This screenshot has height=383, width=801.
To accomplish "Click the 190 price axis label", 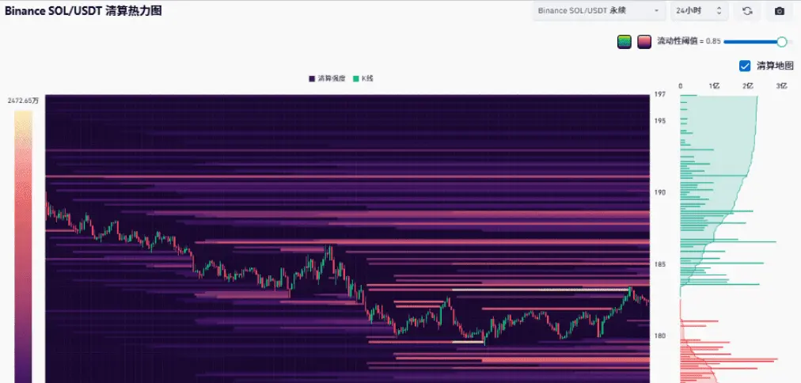I will 659,192.
